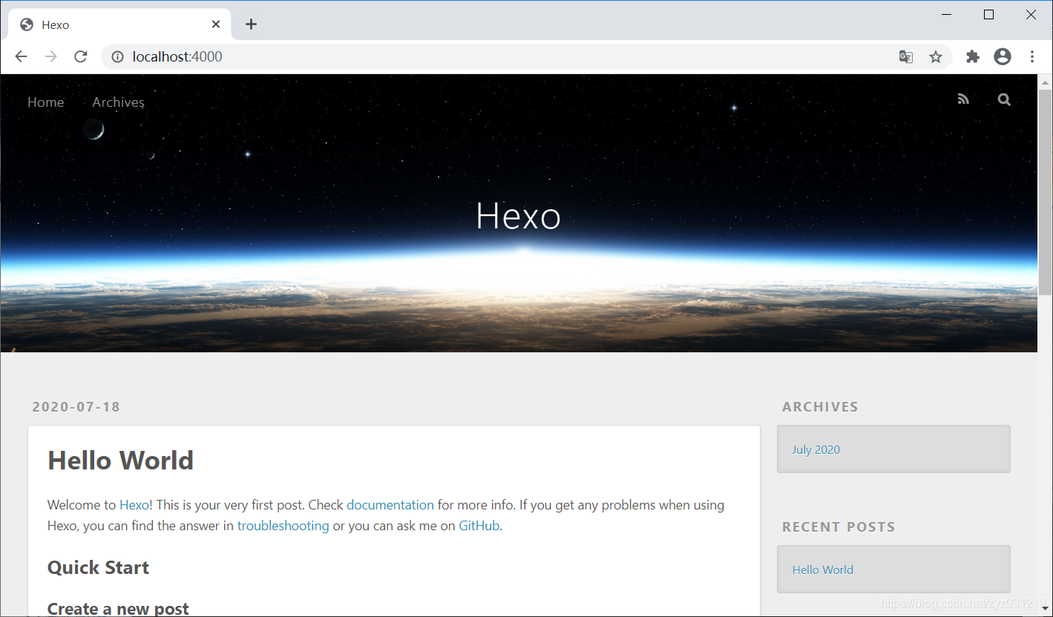This screenshot has width=1053, height=617.
Task: Open the troubleshooting link
Action: [x=283, y=526]
